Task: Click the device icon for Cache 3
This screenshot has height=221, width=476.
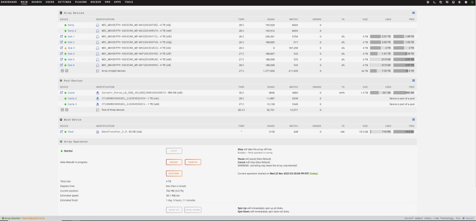Action: [x=98, y=104]
